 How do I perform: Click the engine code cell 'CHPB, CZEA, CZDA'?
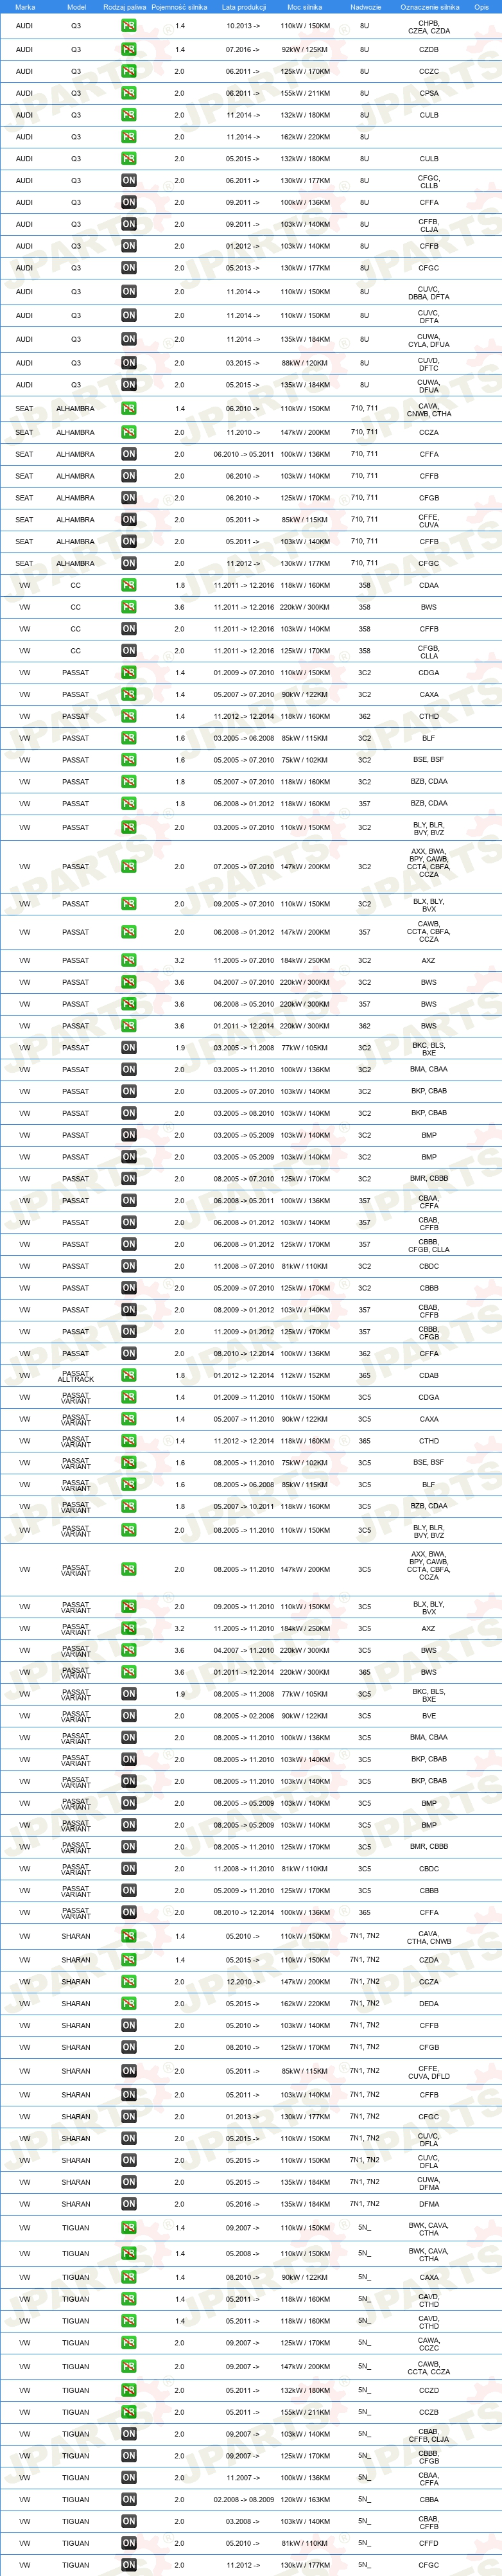(x=429, y=27)
